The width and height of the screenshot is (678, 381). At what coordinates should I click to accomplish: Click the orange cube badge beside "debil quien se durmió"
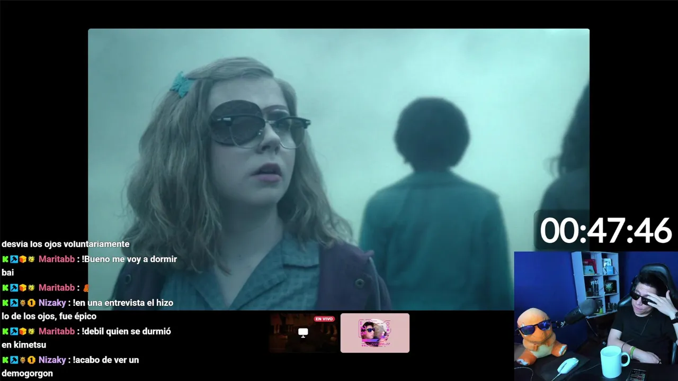pos(22,331)
